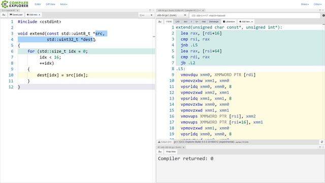Open the compiler Add new dropdown
Image resolution: width=325 pixels, height=183 pixels.
tap(246, 21)
